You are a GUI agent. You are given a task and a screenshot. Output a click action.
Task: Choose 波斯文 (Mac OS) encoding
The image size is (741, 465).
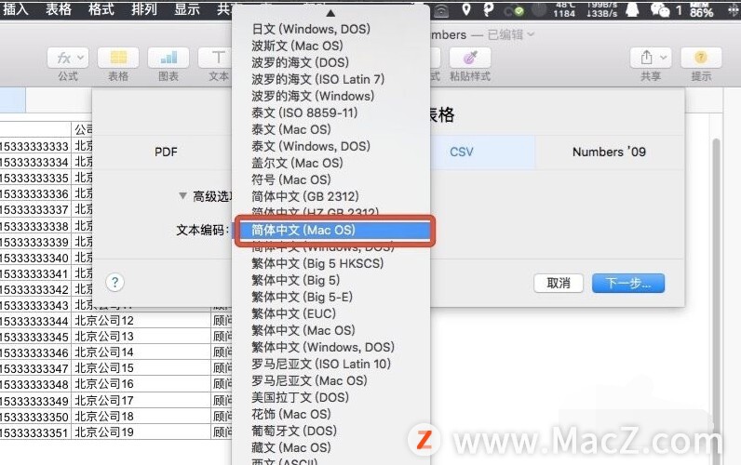(x=330, y=46)
